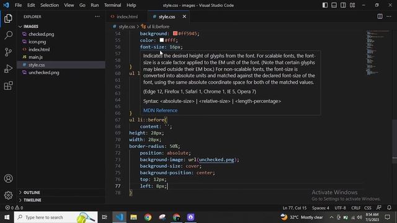Image resolution: width=397 pixels, height=223 pixels.
Task: Open editor more actions menu
Action: tap(389, 17)
